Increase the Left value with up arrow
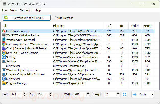This screenshot has height=104, width=160. coord(24,93)
